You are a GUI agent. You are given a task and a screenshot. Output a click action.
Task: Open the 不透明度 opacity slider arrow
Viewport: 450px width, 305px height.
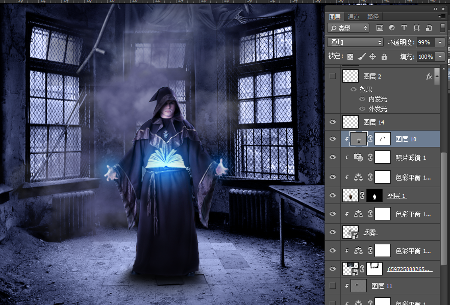pyautogui.click(x=440, y=42)
